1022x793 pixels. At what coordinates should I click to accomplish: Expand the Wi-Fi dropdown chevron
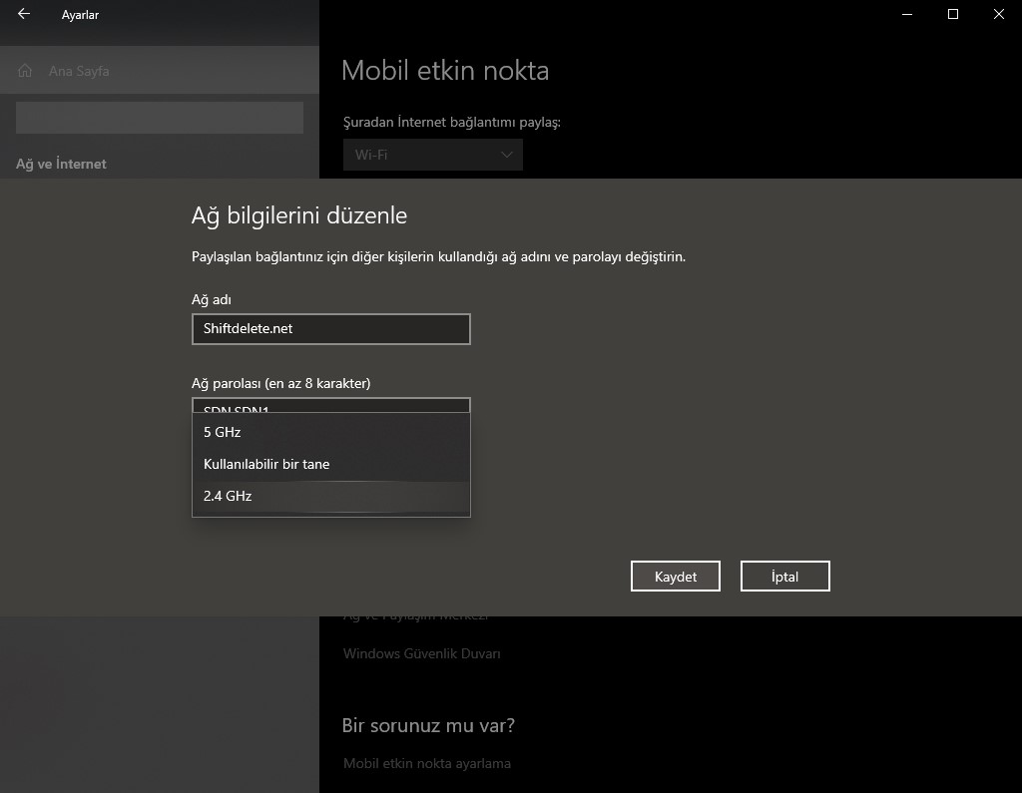point(507,156)
